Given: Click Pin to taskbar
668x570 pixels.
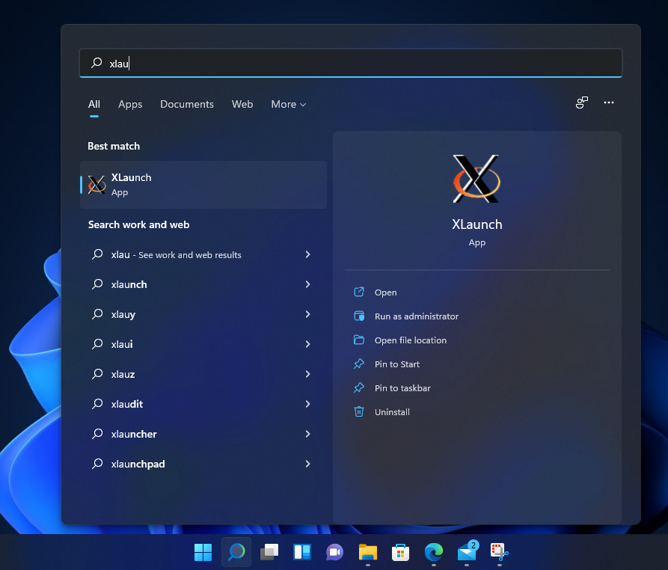Looking at the screenshot, I should click(402, 388).
